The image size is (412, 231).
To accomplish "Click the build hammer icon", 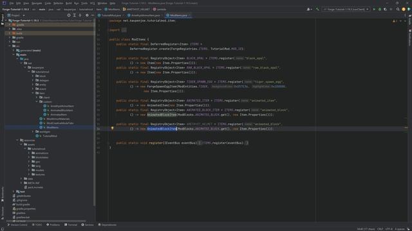I will [x=317, y=9].
